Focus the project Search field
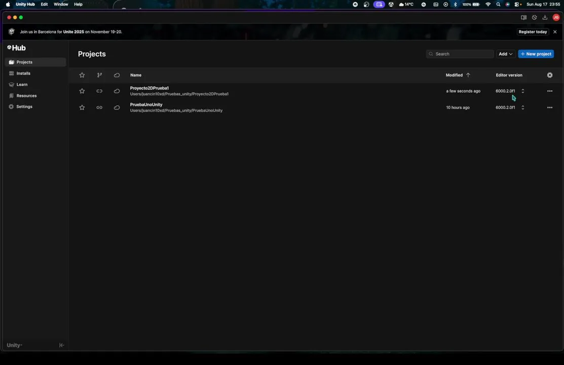 point(460,54)
